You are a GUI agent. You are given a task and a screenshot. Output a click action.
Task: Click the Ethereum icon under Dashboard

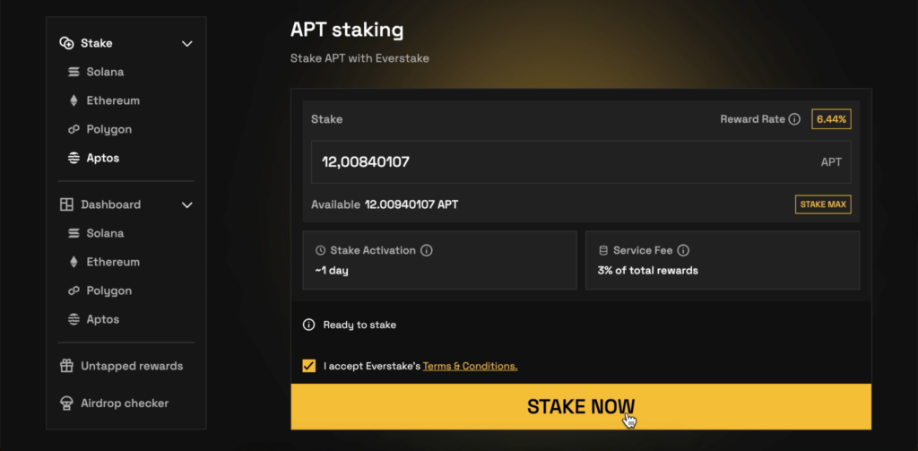pos(74,262)
